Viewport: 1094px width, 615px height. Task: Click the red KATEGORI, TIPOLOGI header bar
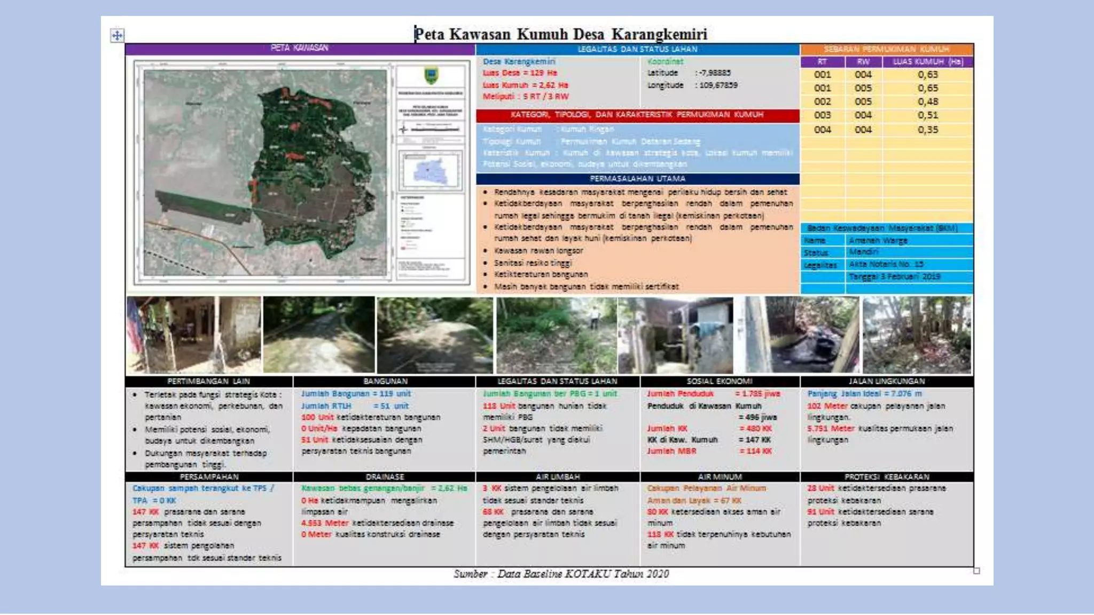[637, 115]
